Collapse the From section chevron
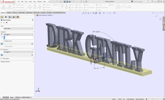165x100 pixels. [x=33, y=26]
